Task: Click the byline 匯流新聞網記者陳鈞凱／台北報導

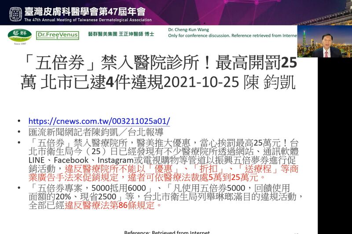Action: tap(96, 132)
